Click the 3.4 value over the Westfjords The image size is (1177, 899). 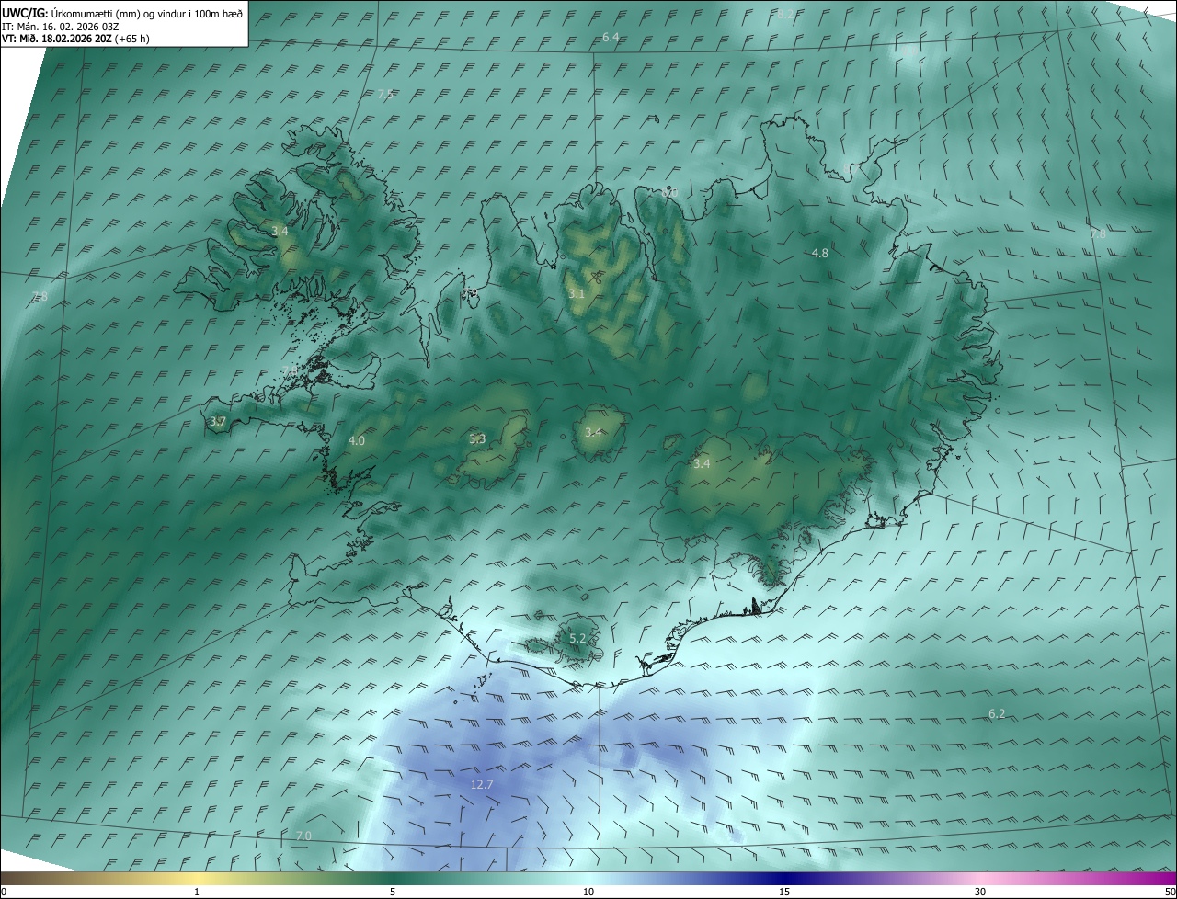pos(280,231)
